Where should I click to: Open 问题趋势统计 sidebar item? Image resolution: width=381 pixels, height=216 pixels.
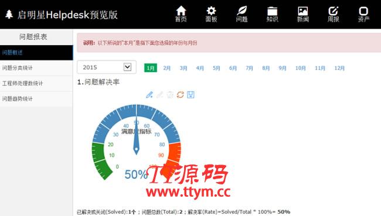pyautogui.click(x=36, y=99)
